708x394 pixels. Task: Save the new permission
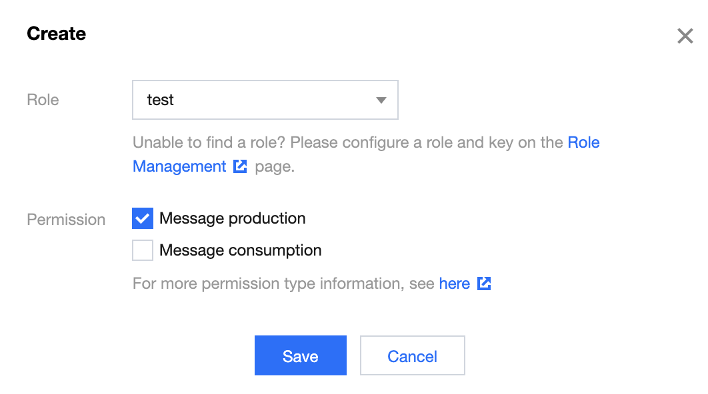click(x=301, y=355)
